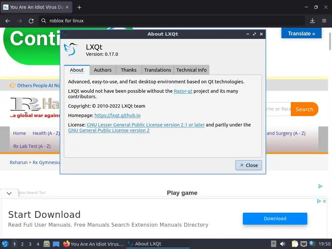This screenshot has width=332, height=249.
Task: Close About LXQt via title bar X
Action: 261,34
